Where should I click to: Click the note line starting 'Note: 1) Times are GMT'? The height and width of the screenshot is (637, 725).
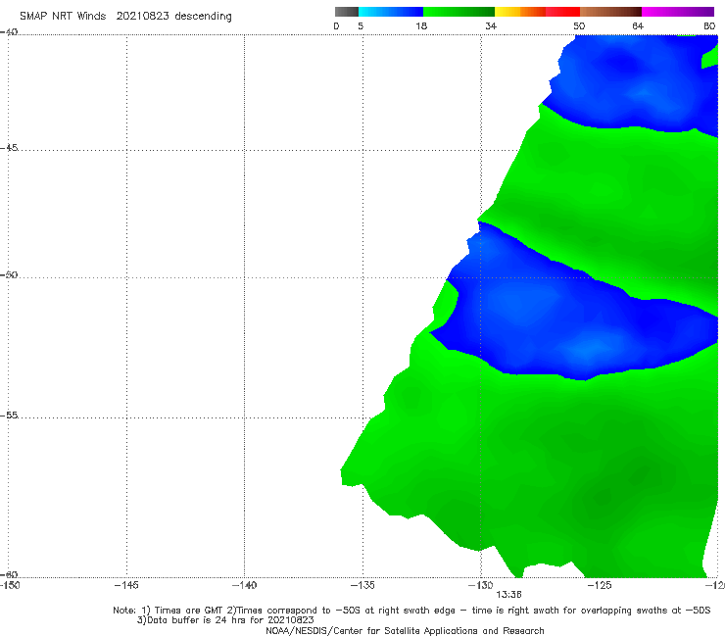coord(411,611)
